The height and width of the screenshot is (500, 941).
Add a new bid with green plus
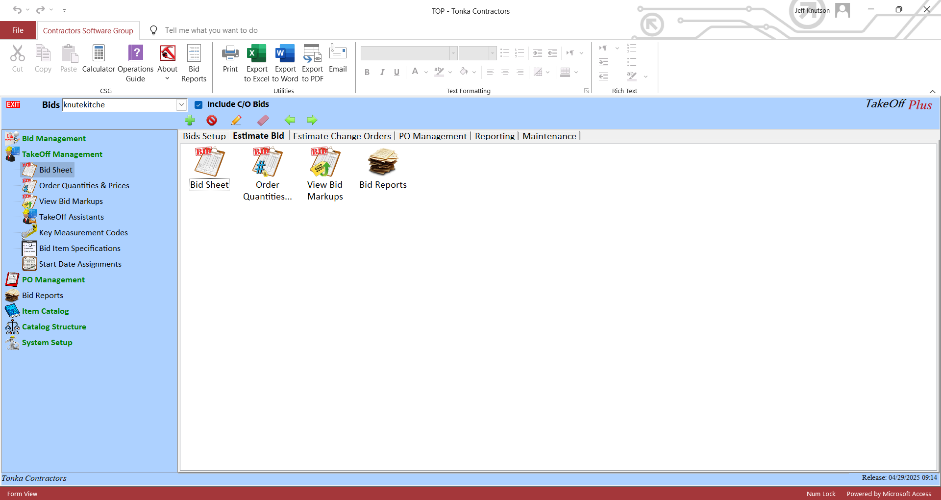click(x=190, y=120)
